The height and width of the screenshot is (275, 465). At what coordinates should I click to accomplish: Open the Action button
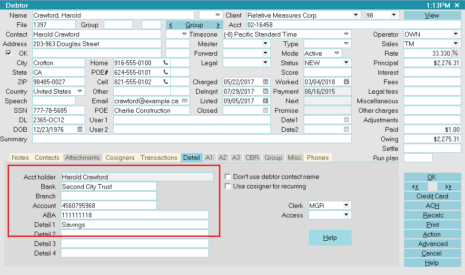[432, 234]
